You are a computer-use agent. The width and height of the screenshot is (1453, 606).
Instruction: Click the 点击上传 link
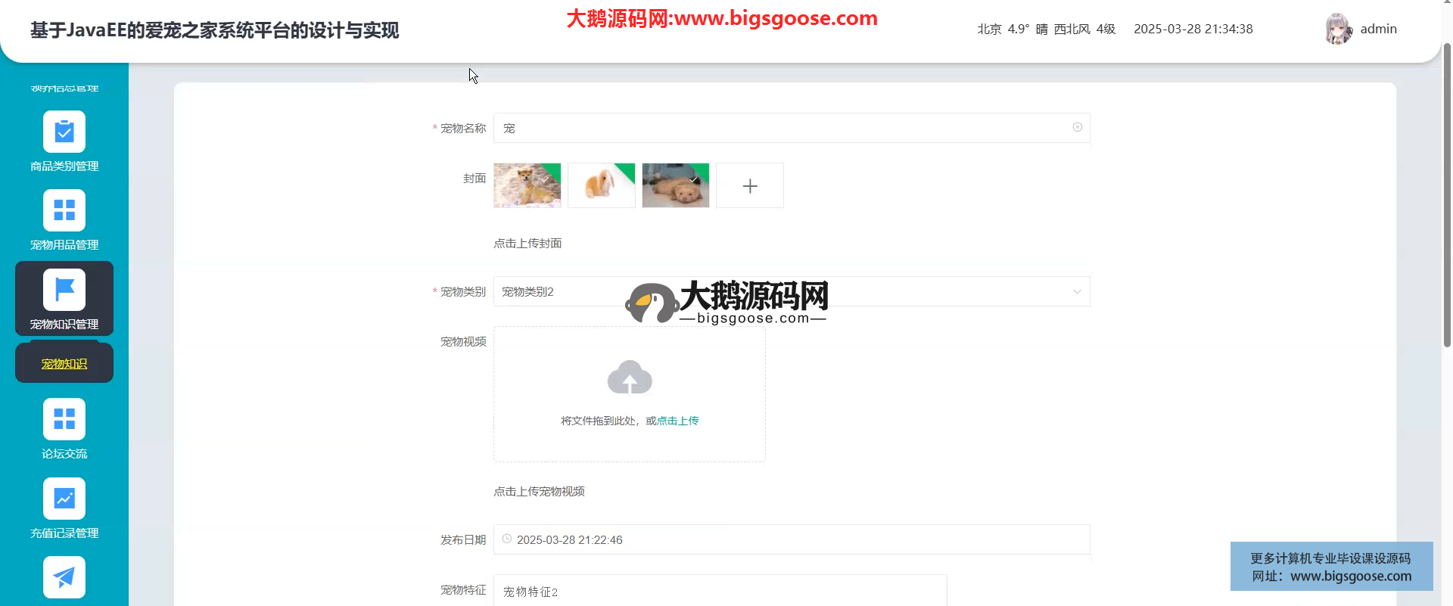click(x=677, y=421)
